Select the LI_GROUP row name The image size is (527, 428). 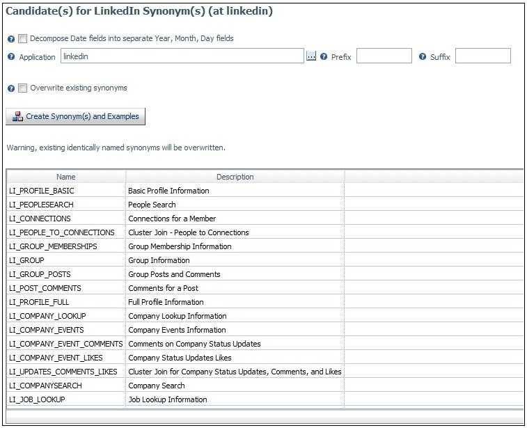[x=26, y=260]
